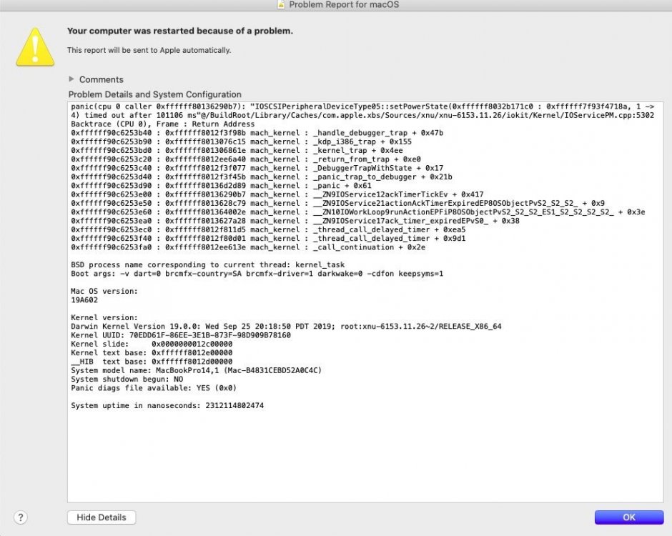Click the OK button
The height and width of the screenshot is (536, 672).
pos(628,517)
